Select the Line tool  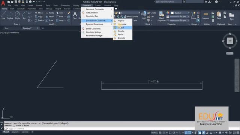(x=3, y=15)
